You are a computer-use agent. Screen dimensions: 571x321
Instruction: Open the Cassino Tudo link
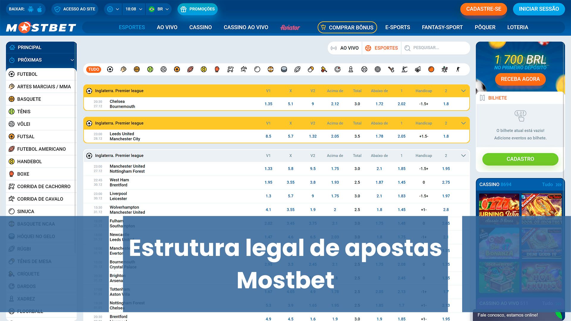click(x=552, y=185)
